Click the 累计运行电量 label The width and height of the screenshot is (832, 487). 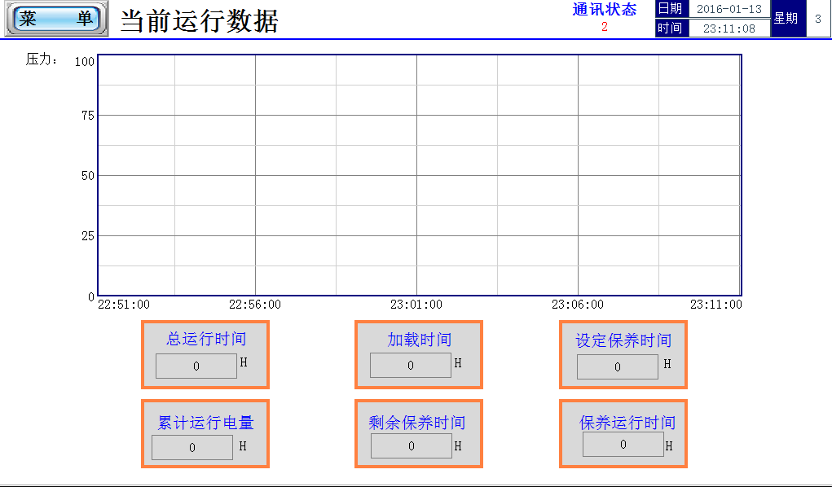pos(206,423)
